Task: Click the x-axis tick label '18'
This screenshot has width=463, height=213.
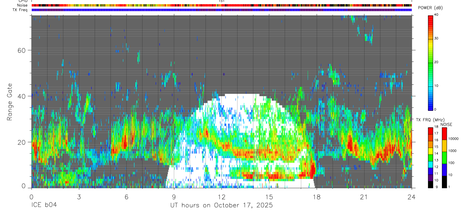Action: tap(317, 197)
